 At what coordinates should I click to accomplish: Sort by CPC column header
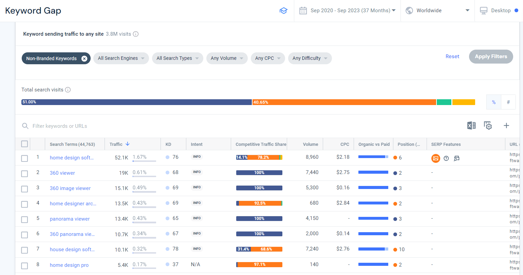[345, 144]
